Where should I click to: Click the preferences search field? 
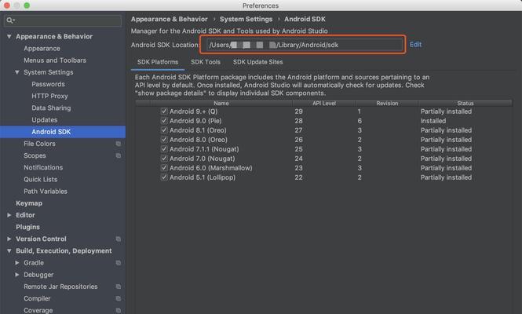pyautogui.click(x=63, y=20)
